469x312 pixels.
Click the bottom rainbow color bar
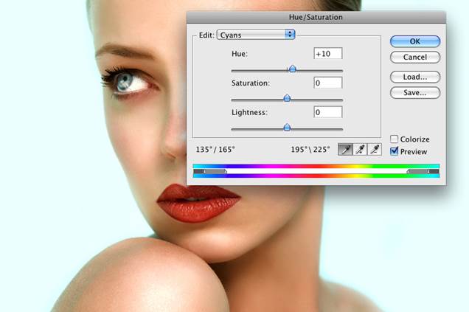[316, 176]
